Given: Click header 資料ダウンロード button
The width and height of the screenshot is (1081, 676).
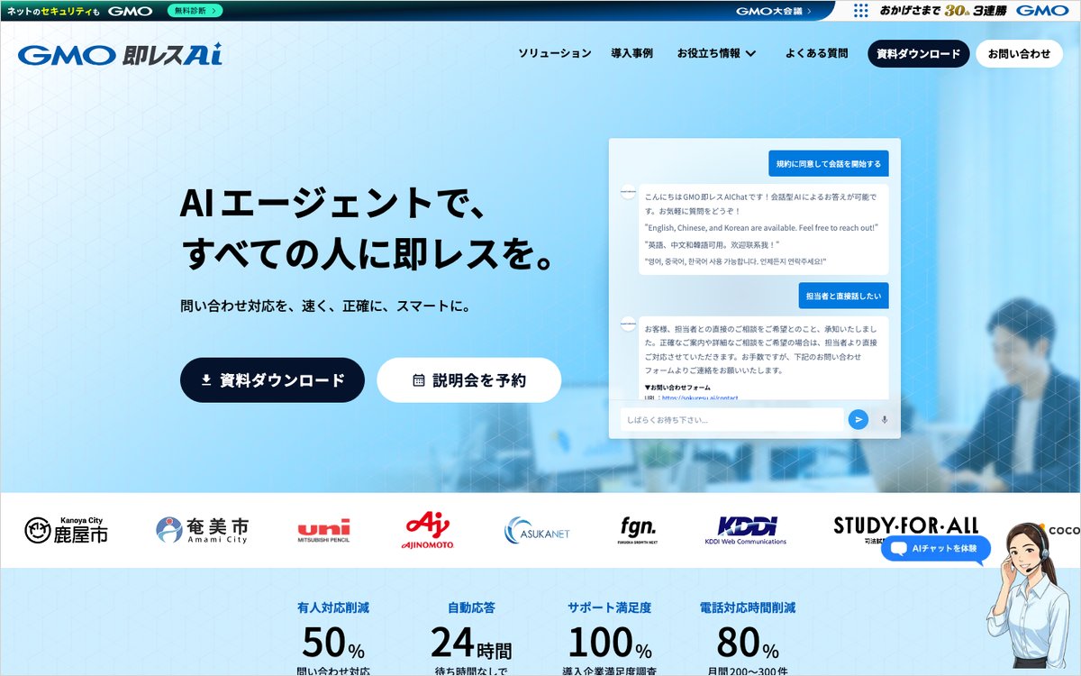Looking at the screenshot, I should pos(919,53).
